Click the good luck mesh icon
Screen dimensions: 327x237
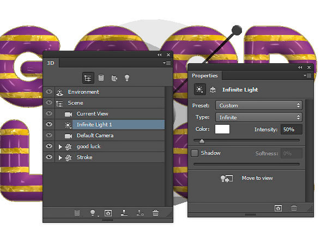coord(69,147)
